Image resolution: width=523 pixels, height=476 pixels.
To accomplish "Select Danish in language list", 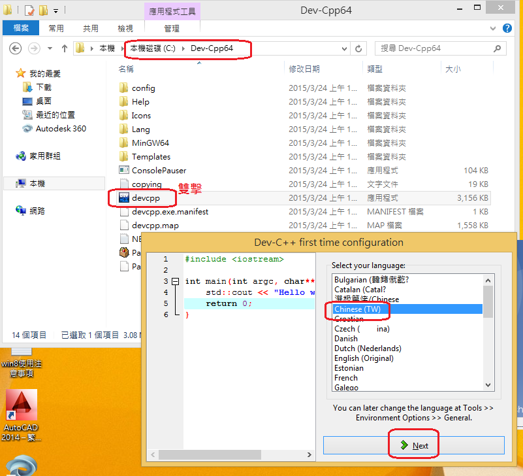I will pos(407,339).
